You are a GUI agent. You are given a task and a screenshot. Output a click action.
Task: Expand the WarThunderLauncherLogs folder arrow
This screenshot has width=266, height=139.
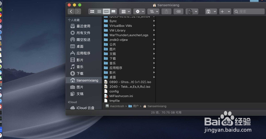(154, 35)
